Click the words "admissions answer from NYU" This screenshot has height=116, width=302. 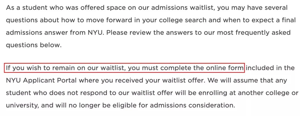55,33
